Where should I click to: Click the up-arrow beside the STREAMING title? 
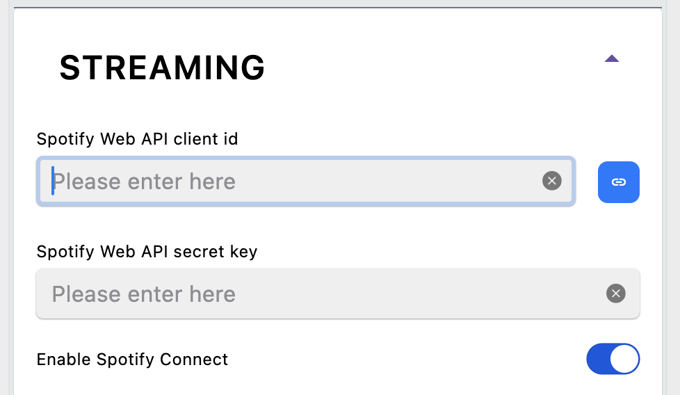[612, 59]
